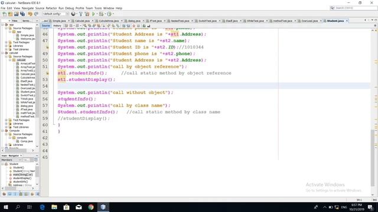Viewport: 378px width, 212px height.
Task: Open the default config dropdown
Action: pos(56,14)
